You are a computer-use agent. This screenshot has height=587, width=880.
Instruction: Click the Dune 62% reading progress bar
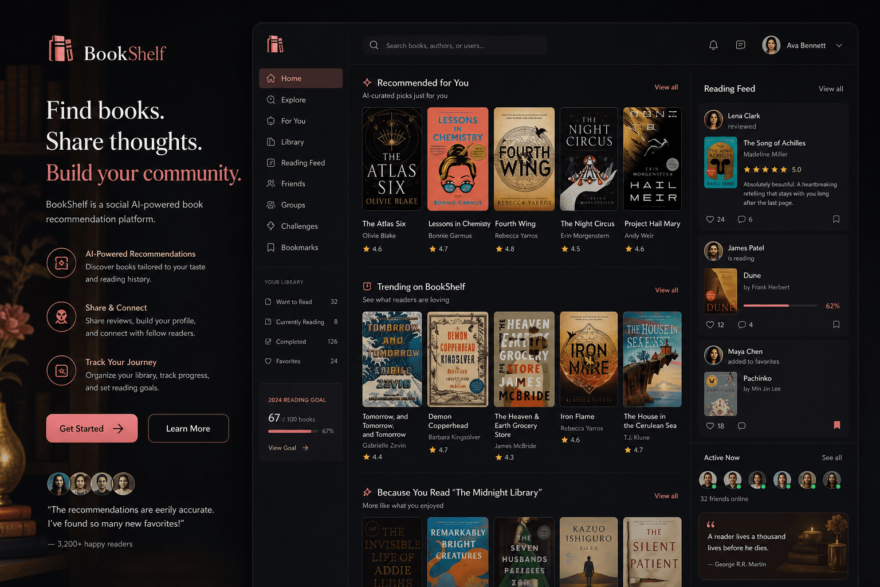coord(780,306)
